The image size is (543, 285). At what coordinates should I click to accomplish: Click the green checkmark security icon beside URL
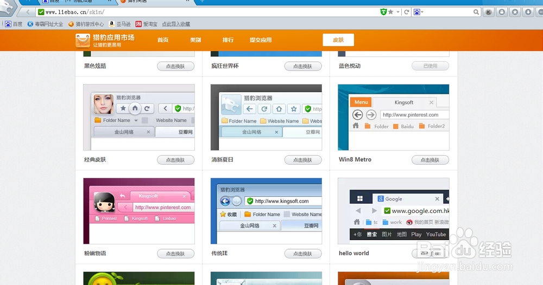pyautogui.click(x=41, y=12)
